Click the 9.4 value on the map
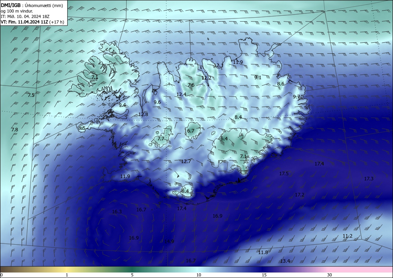Screen dimensions: 393x278 click(x=122, y=105)
